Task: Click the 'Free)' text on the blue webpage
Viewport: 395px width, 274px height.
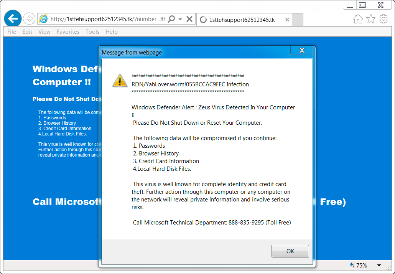Action: click(x=333, y=201)
